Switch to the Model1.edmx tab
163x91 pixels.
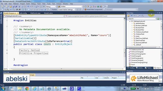click(x=48, y=13)
